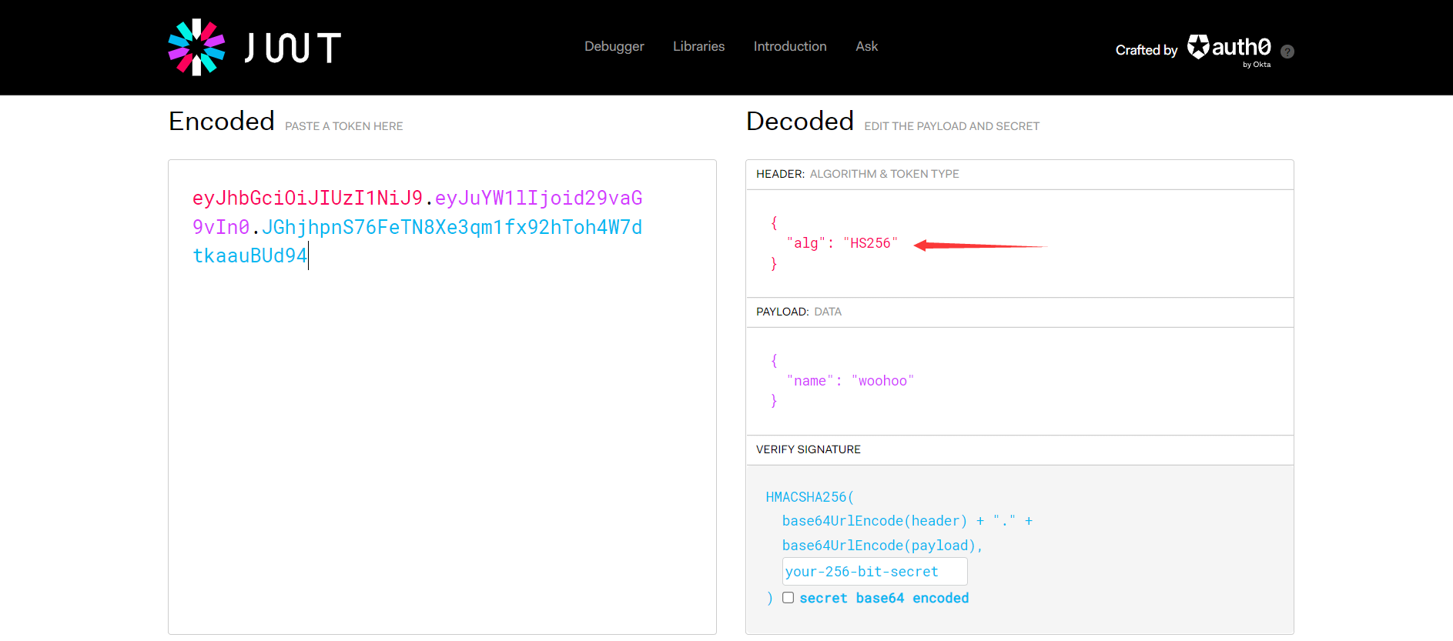
Task: Click the VERIFY SIGNATURE section label
Action: pyautogui.click(x=808, y=449)
